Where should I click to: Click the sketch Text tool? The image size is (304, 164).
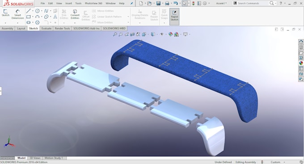click(x=55, y=17)
